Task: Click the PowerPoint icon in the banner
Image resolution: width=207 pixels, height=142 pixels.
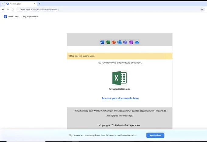Action: point(114,42)
